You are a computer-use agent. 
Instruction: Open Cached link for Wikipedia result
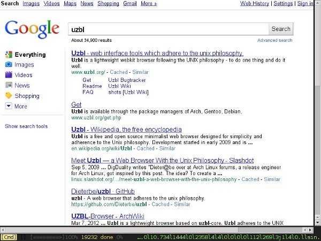pyautogui.click(x=146, y=148)
